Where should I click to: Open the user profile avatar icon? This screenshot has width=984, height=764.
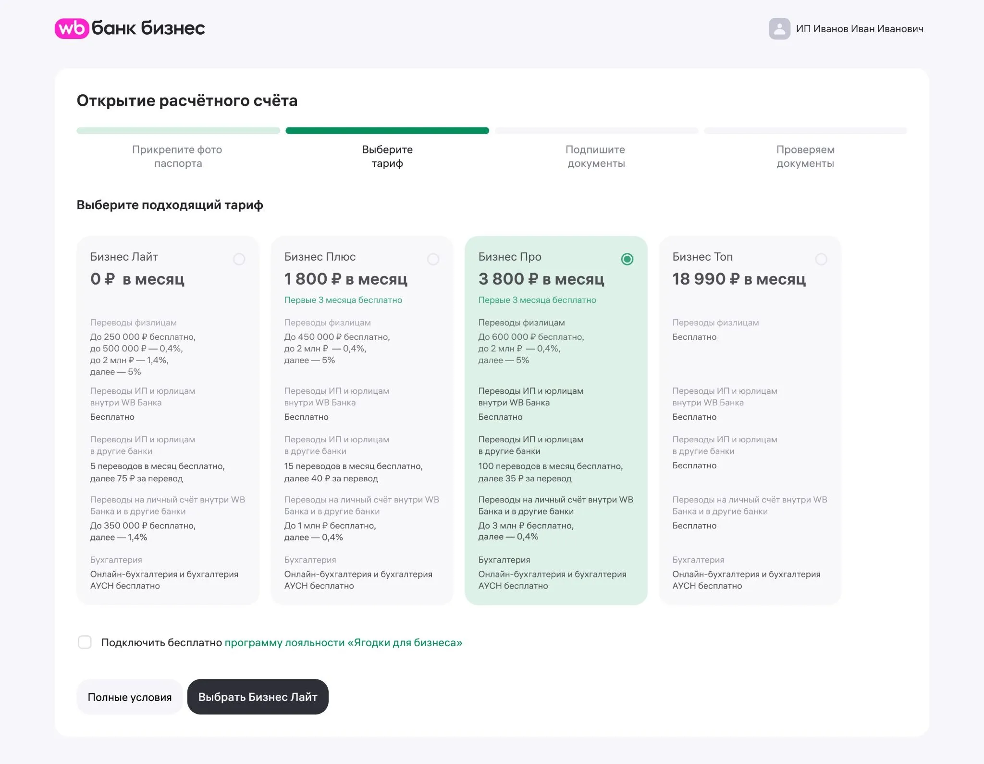779,29
